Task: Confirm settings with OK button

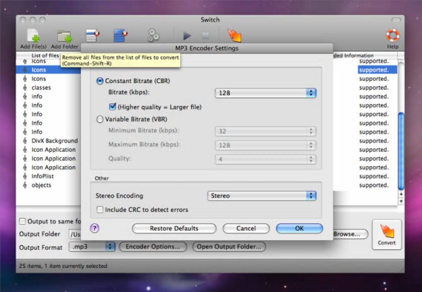Action: [299, 228]
